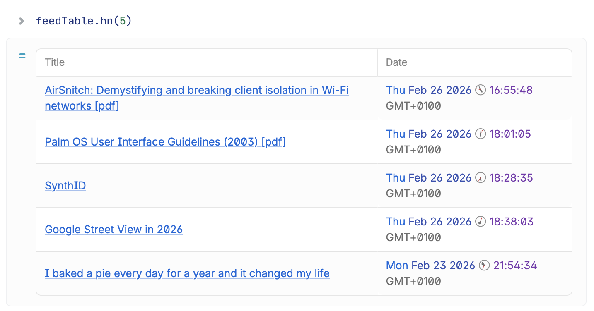Open the Palm OS User Interface Guidelines link

pyautogui.click(x=165, y=142)
